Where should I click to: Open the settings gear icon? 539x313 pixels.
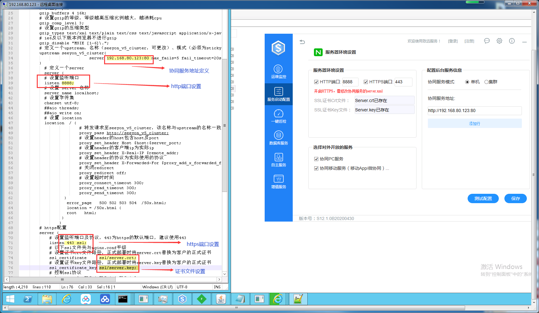click(x=499, y=41)
